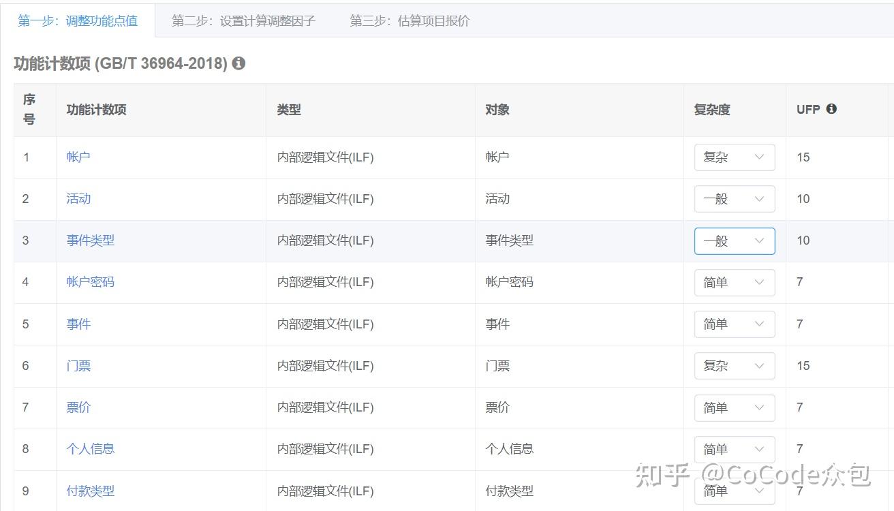This screenshot has height=511, width=894.
Task: Open the 事件类型 link
Action: [x=90, y=241]
